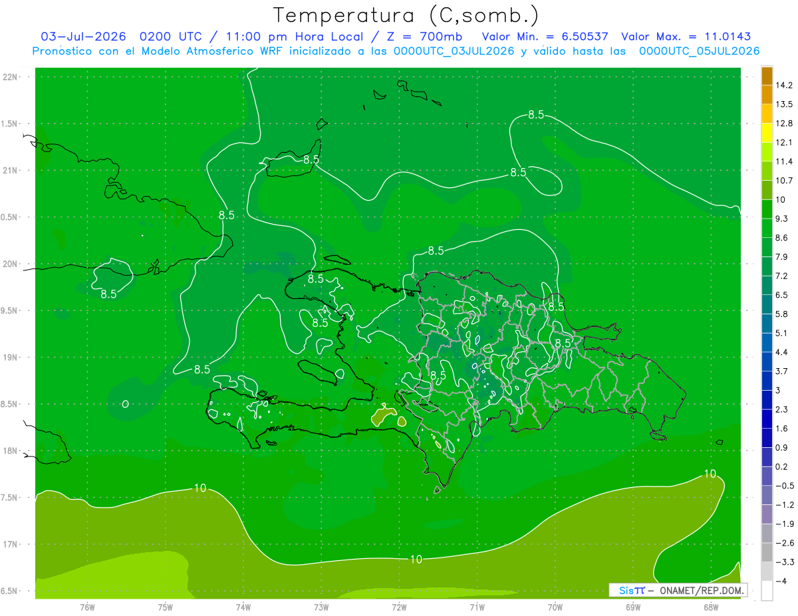Click the legend value "7.9"
Image resolution: width=798 pixels, height=616 pixels.
point(782,257)
